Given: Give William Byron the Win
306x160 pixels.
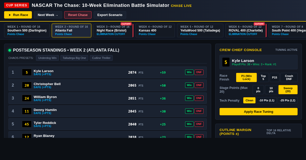Looking at the screenshot, I should (189, 98).
